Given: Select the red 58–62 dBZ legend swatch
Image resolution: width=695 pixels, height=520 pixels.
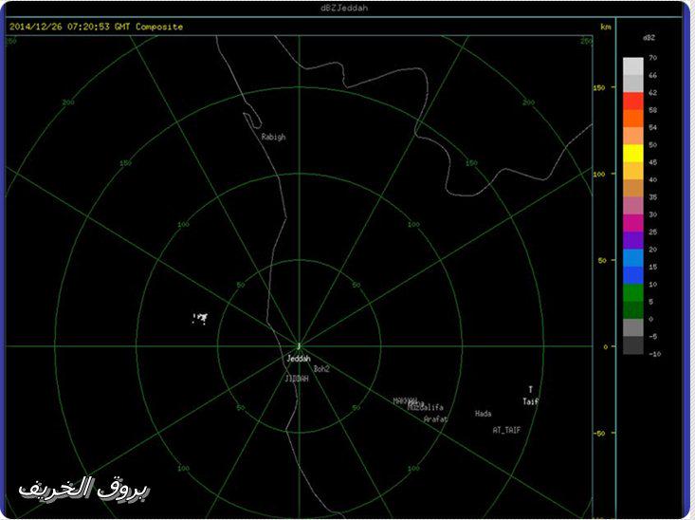Looking at the screenshot, I should (633, 102).
